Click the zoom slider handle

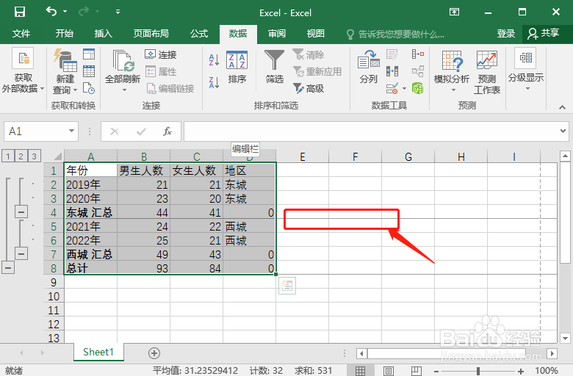click(478, 371)
